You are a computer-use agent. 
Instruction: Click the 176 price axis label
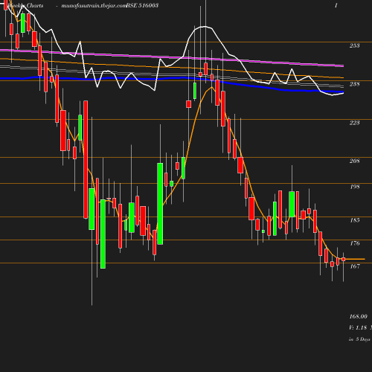355,243
